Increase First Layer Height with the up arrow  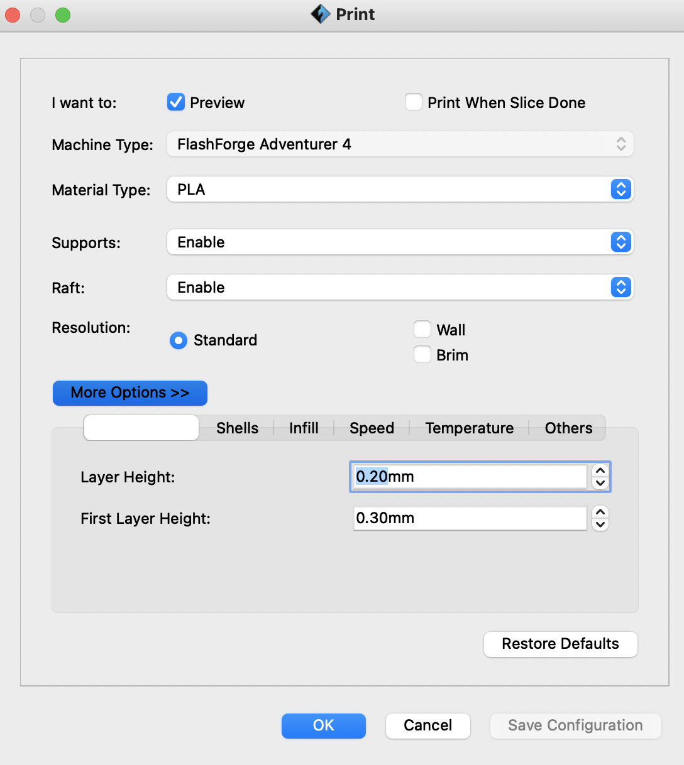pos(600,512)
